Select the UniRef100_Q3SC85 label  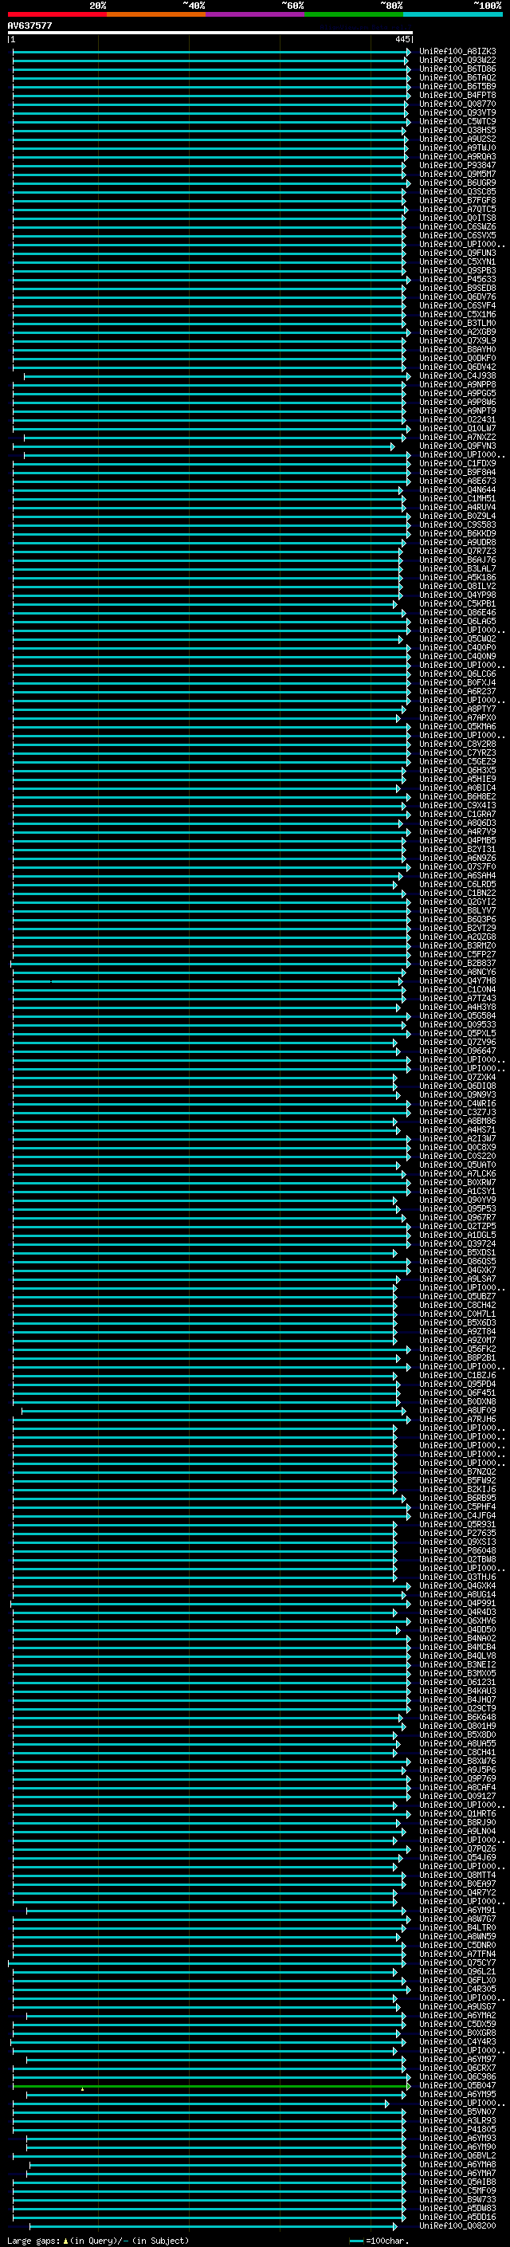(x=457, y=192)
